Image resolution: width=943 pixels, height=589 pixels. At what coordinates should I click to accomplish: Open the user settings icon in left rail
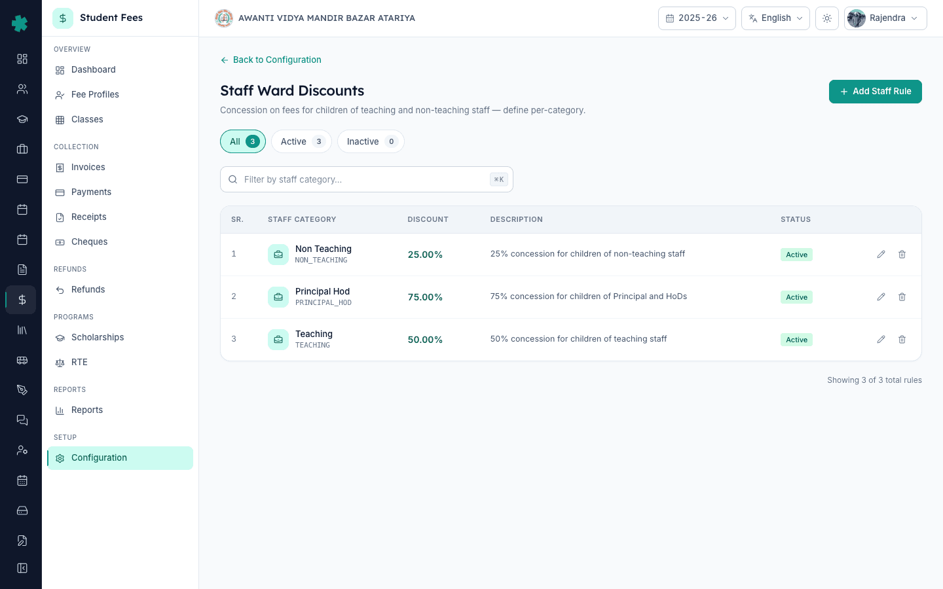(x=22, y=450)
